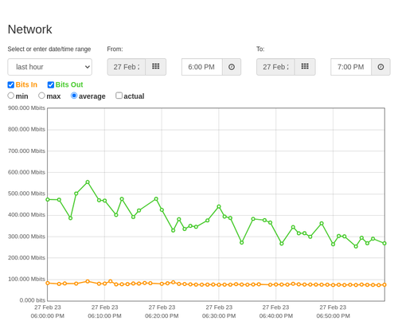Click the 100.000 Mbits axis label
398x321 pixels.
point(26,279)
